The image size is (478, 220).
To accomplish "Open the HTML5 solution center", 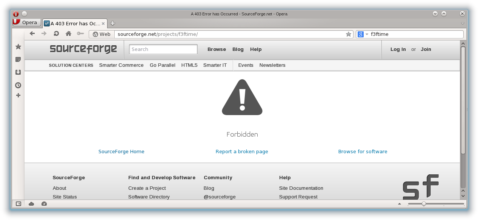I will click(x=189, y=65).
